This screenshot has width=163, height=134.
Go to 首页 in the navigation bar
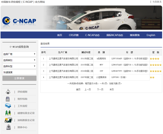click(x=60, y=35)
